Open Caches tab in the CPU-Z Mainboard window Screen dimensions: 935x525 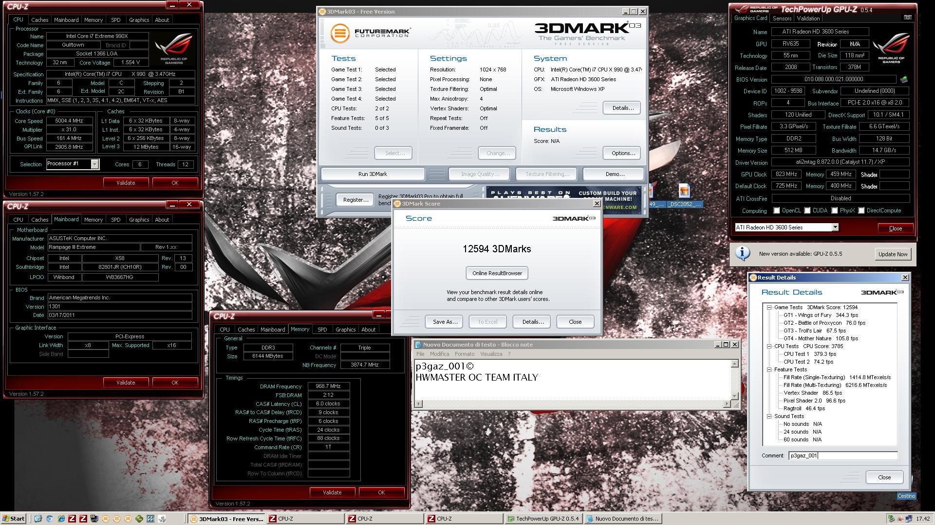40,220
